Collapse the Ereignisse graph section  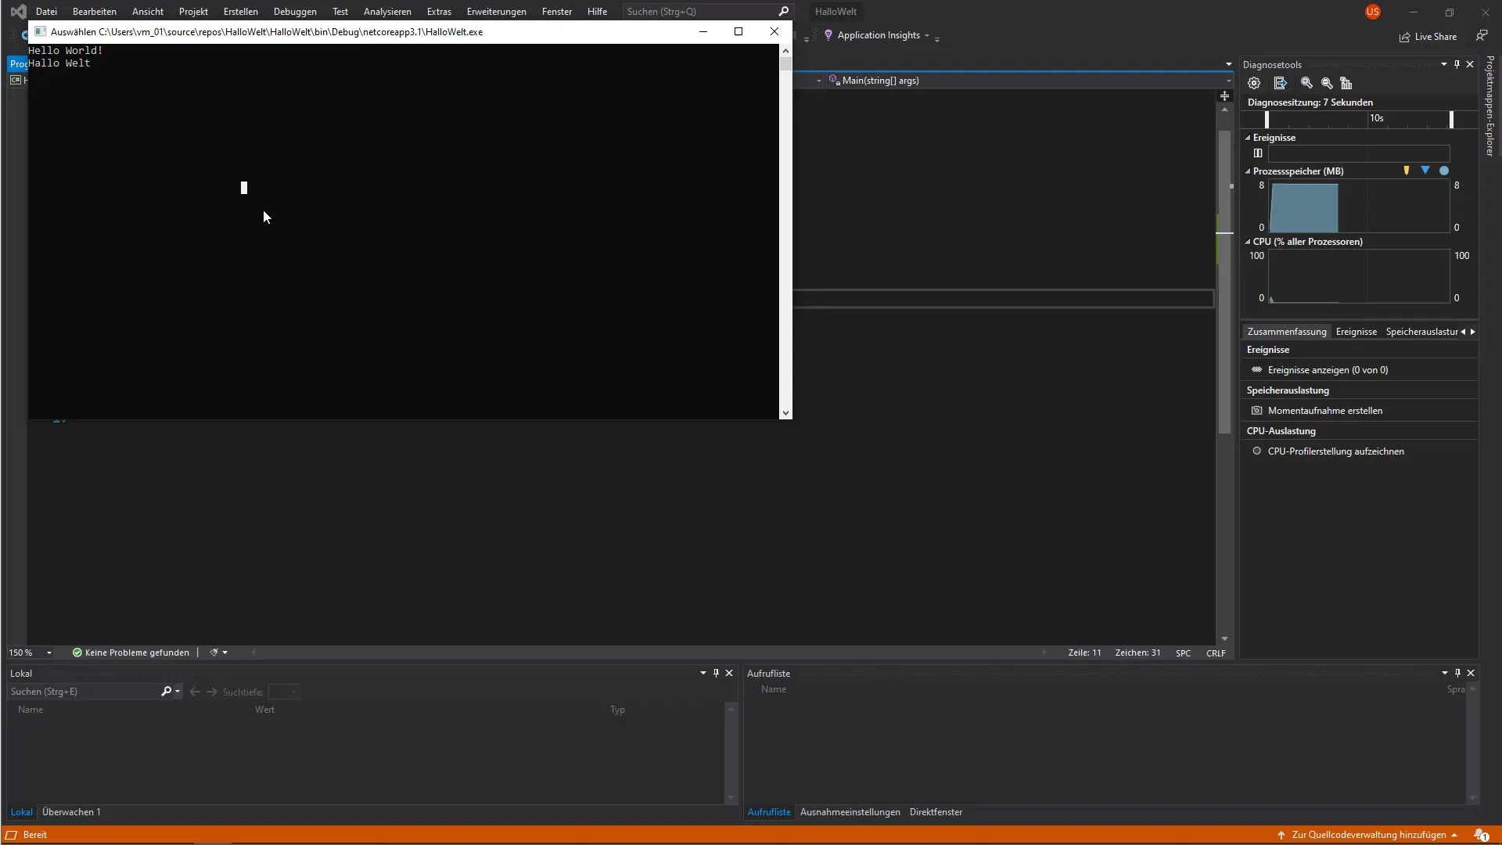click(1248, 138)
